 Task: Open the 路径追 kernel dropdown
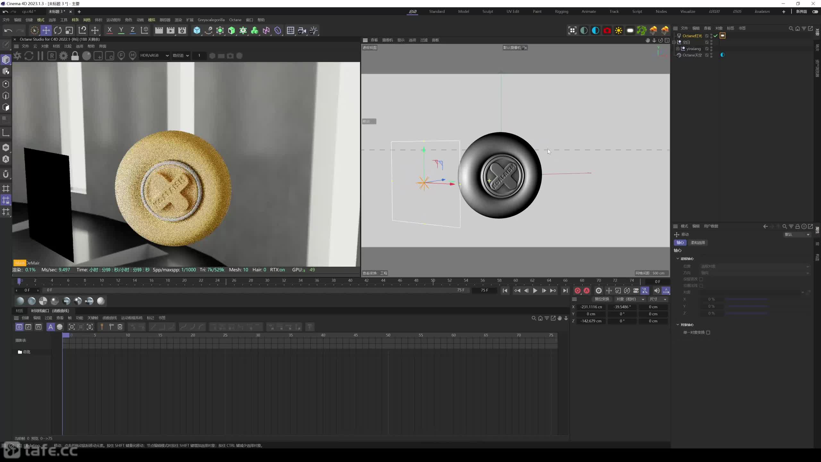click(x=181, y=56)
